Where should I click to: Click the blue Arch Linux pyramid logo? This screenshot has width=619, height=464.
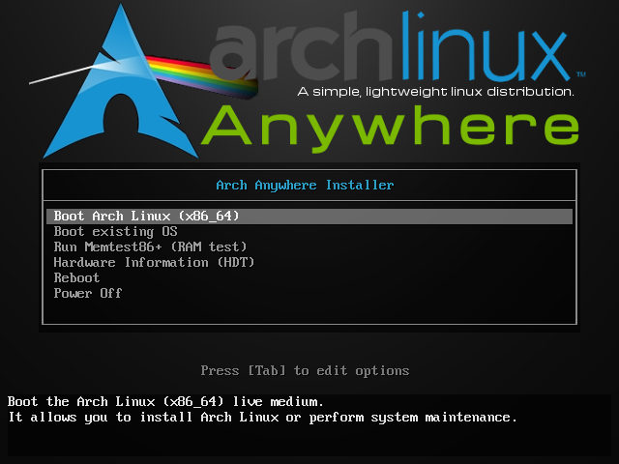120,83
